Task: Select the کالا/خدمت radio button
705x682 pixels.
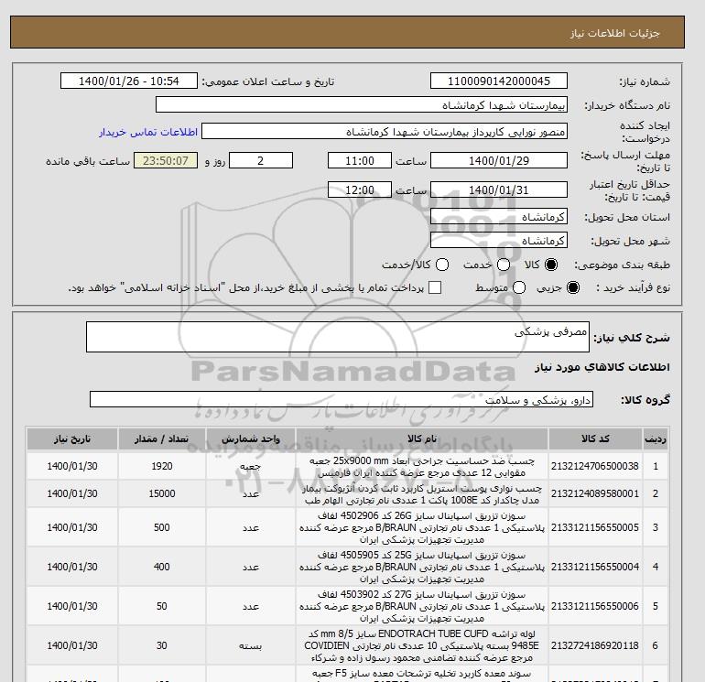Action: pyautogui.click(x=442, y=265)
